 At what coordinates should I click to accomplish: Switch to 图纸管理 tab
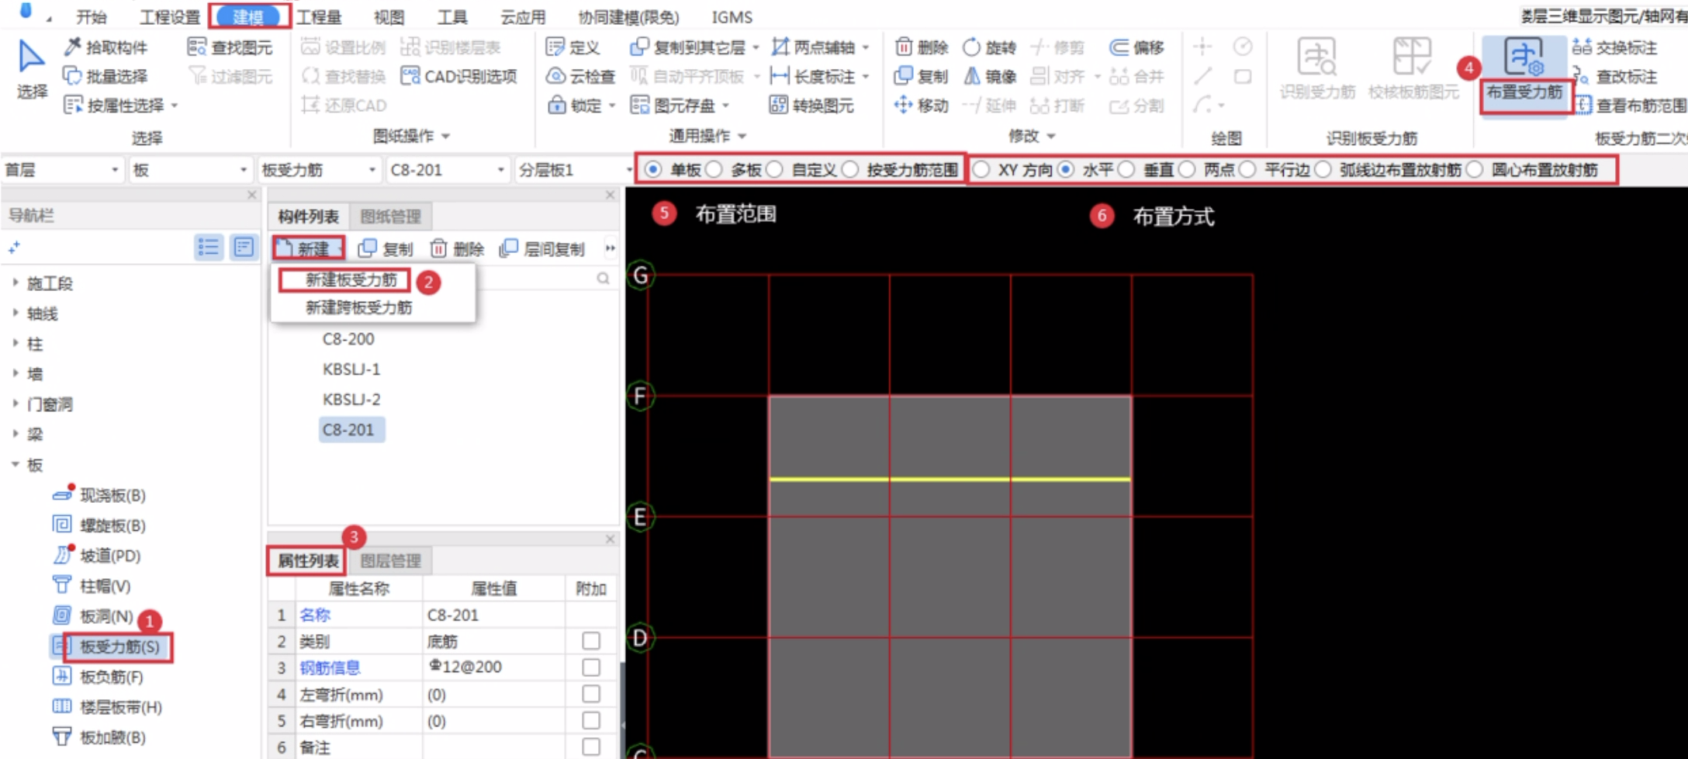click(391, 217)
